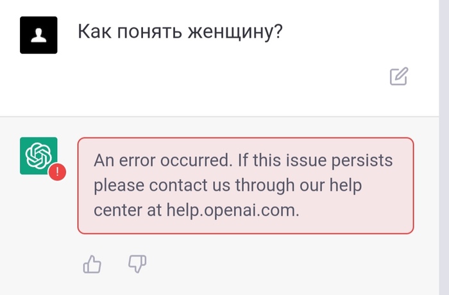
Task: Click the red exclamation error badge
Action: click(x=57, y=172)
